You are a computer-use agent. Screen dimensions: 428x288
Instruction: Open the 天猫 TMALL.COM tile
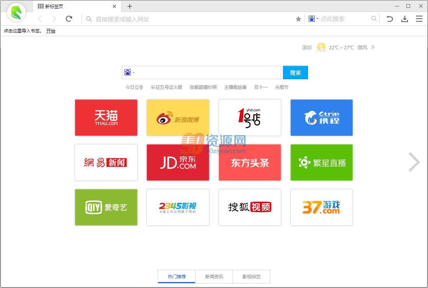click(106, 118)
